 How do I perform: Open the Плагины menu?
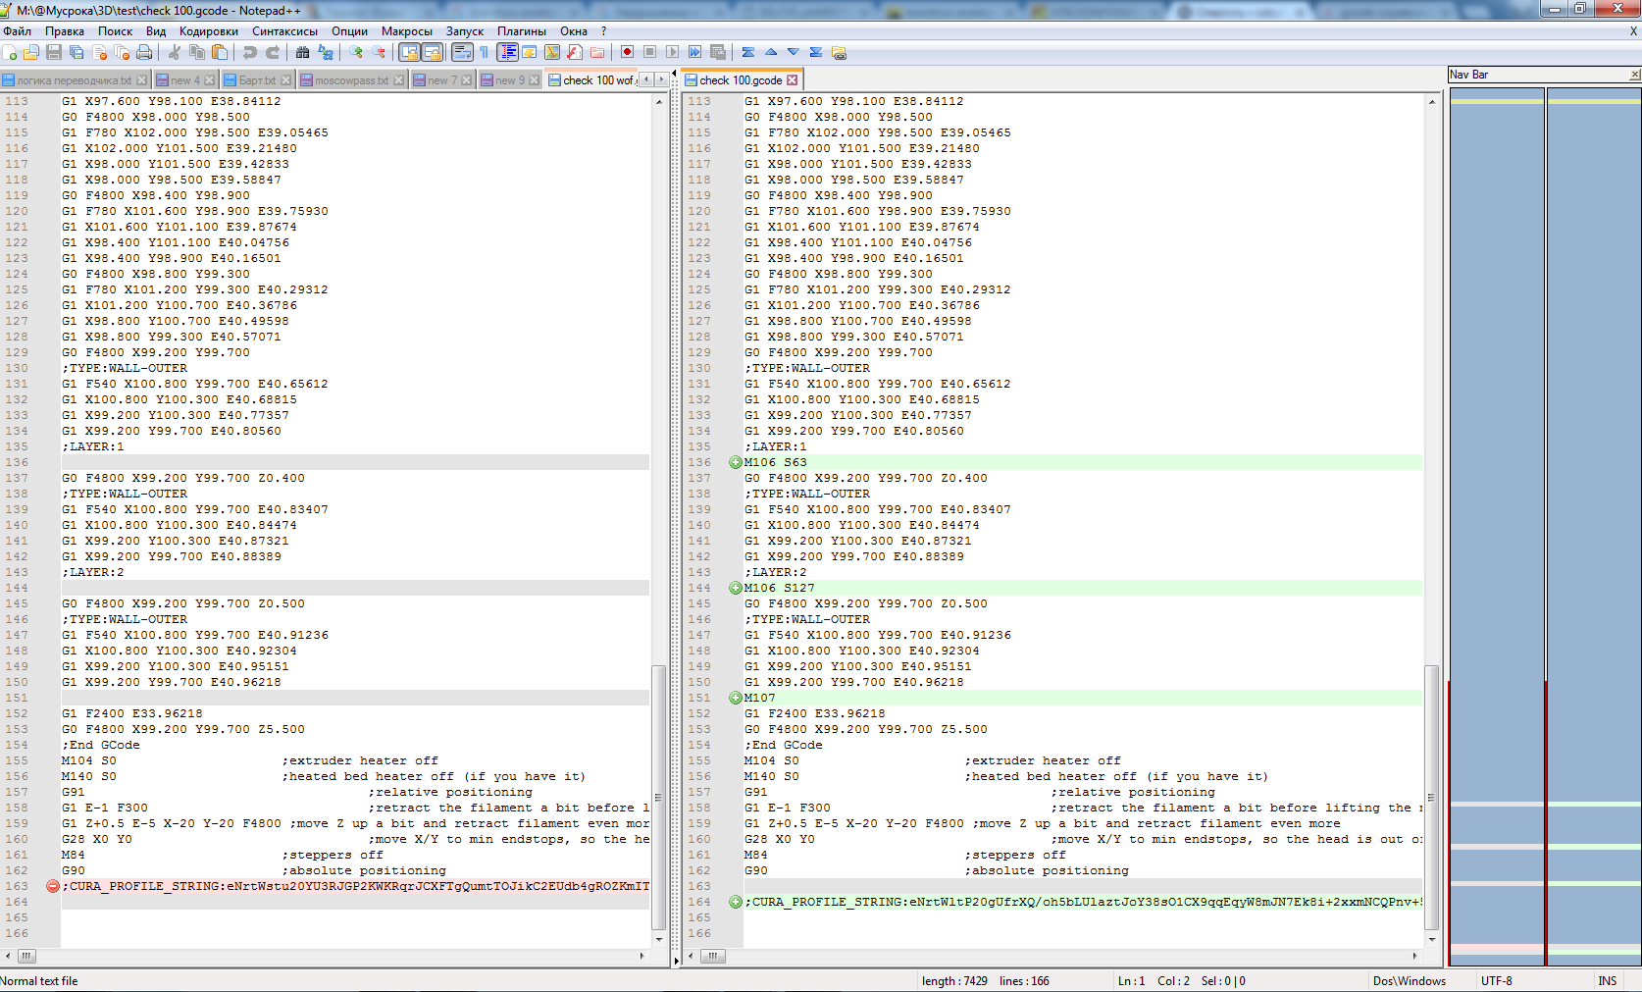click(x=521, y=31)
